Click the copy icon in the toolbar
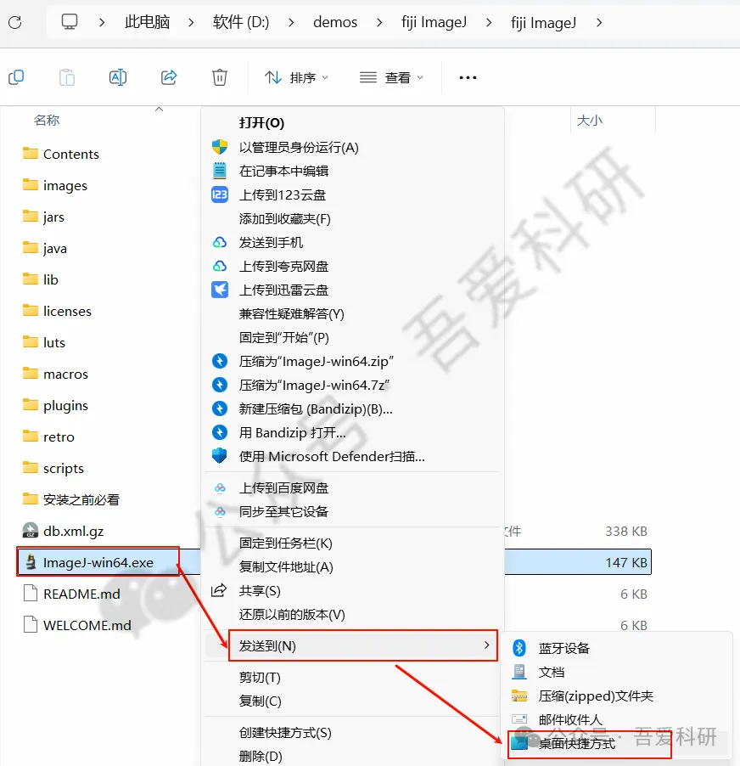 point(16,77)
